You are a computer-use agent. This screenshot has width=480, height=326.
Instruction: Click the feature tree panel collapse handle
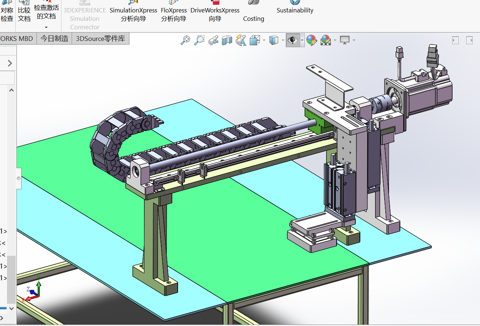19,178
